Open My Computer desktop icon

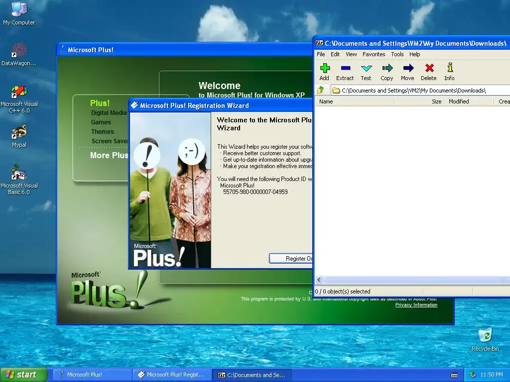click(19, 13)
